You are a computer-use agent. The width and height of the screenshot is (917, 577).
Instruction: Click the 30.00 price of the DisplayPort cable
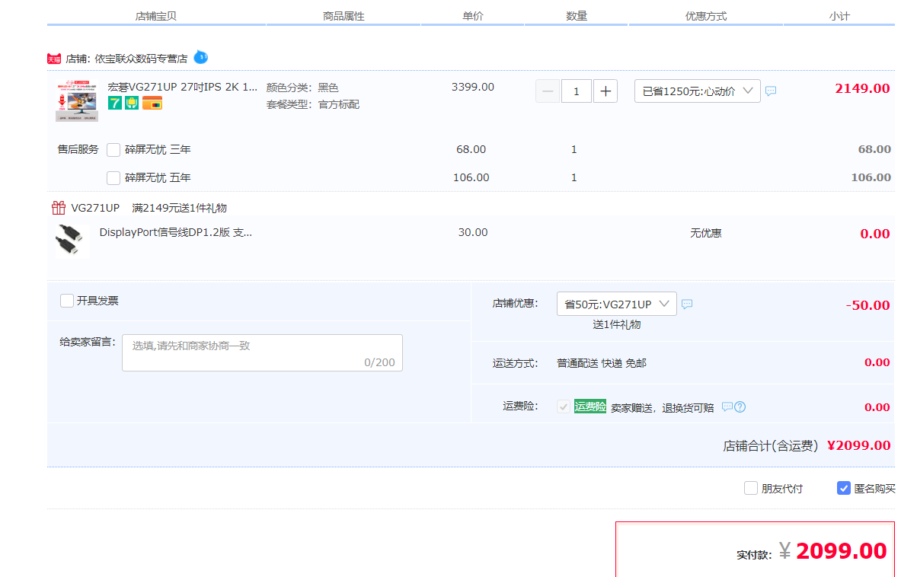tap(472, 232)
